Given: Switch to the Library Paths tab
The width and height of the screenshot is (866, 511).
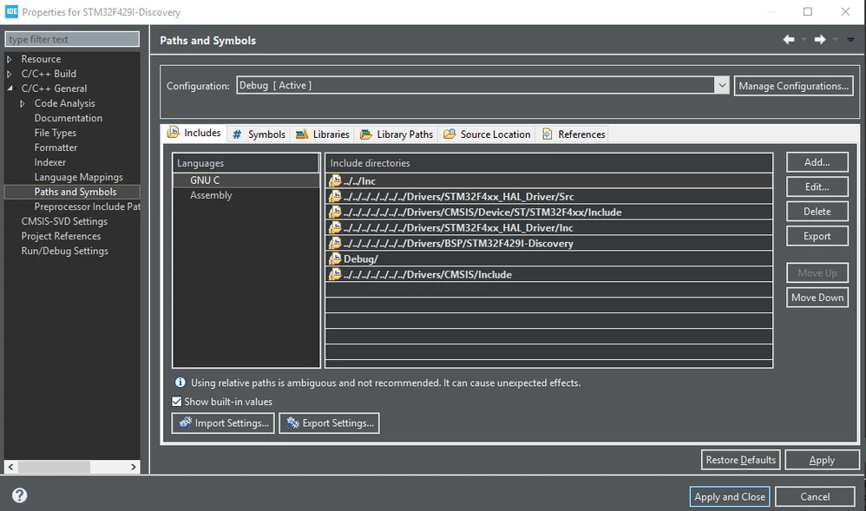Looking at the screenshot, I should [397, 134].
